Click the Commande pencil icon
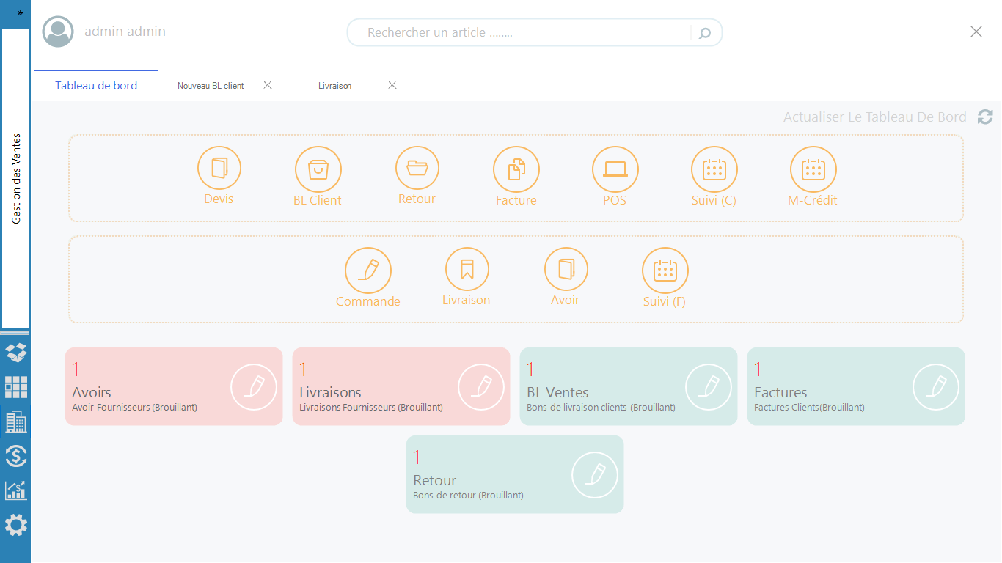This screenshot has height=563, width=1002. click(367, 271)
